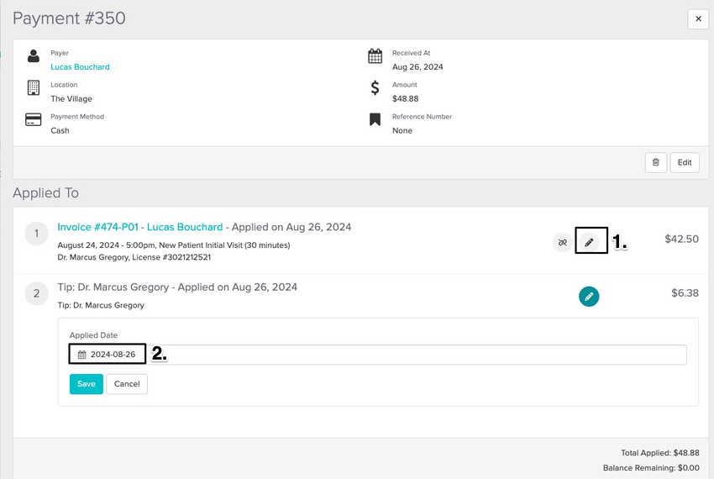Open Invoice #474-P01 - Lucas Bouchard link

(140, 227)
